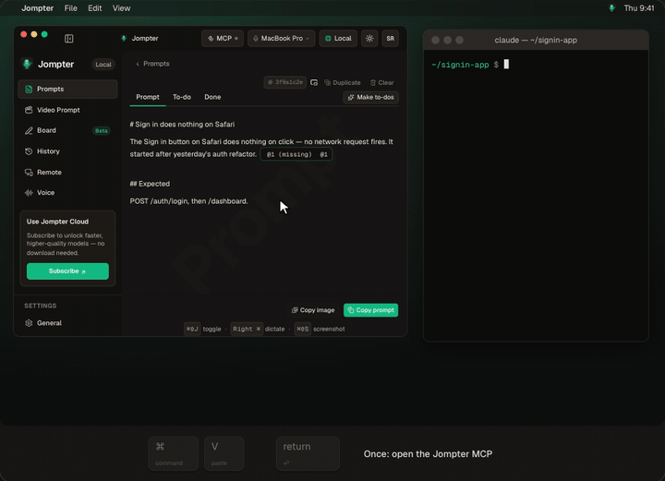The height and width of the screenshot is (481, 665).
Task: Toggle the sidebar panel icon
Action: tap(68, 39)
